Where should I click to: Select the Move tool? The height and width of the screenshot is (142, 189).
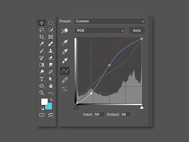coord(42,23)
